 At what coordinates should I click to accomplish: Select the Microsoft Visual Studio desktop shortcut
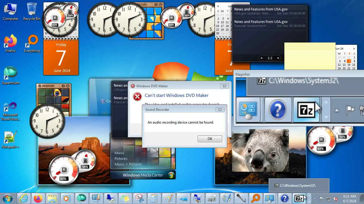[11, 111]
